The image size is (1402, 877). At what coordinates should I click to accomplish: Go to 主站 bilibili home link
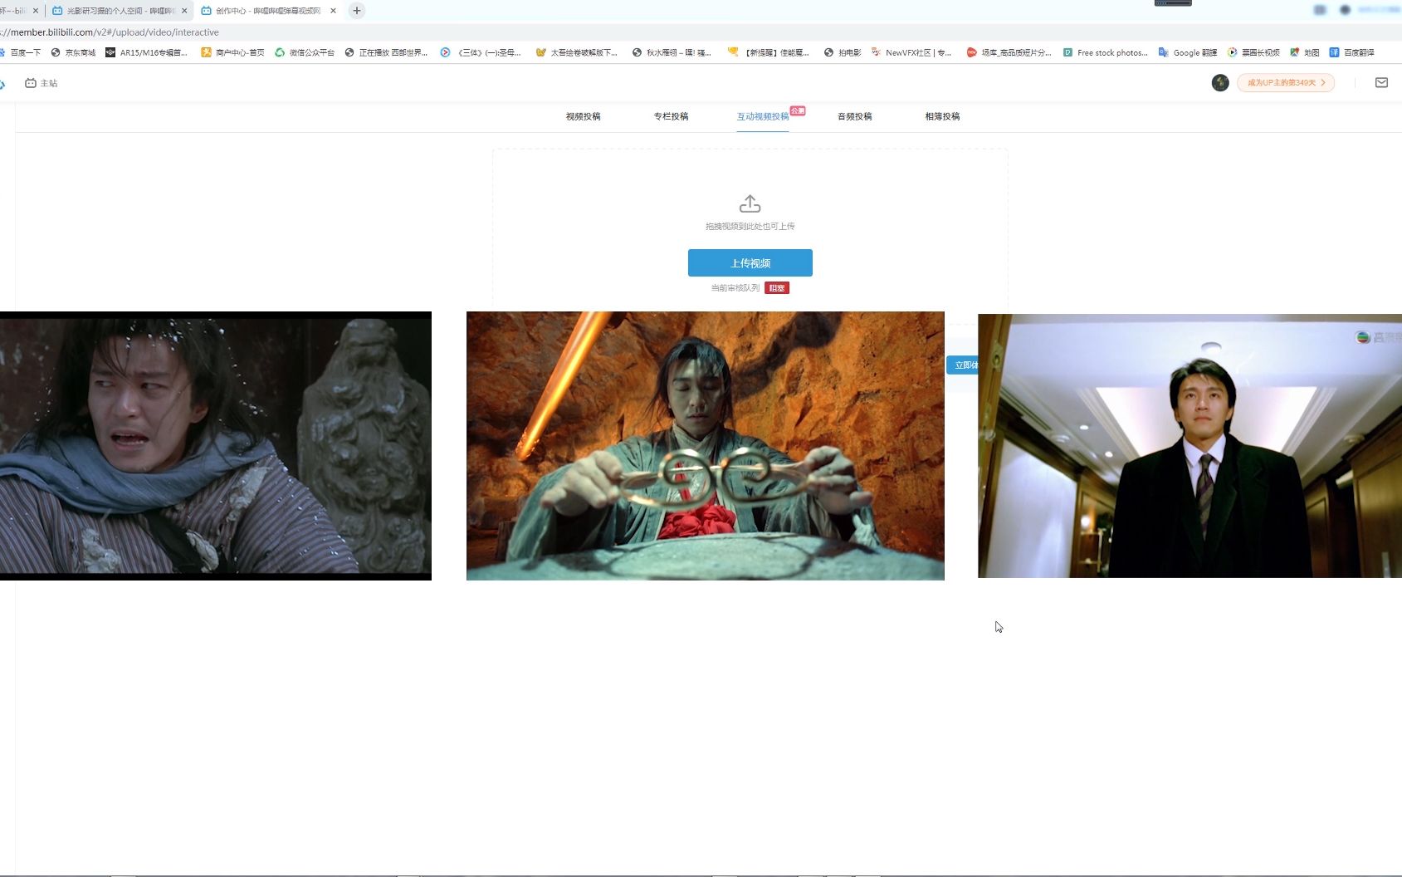42,83
